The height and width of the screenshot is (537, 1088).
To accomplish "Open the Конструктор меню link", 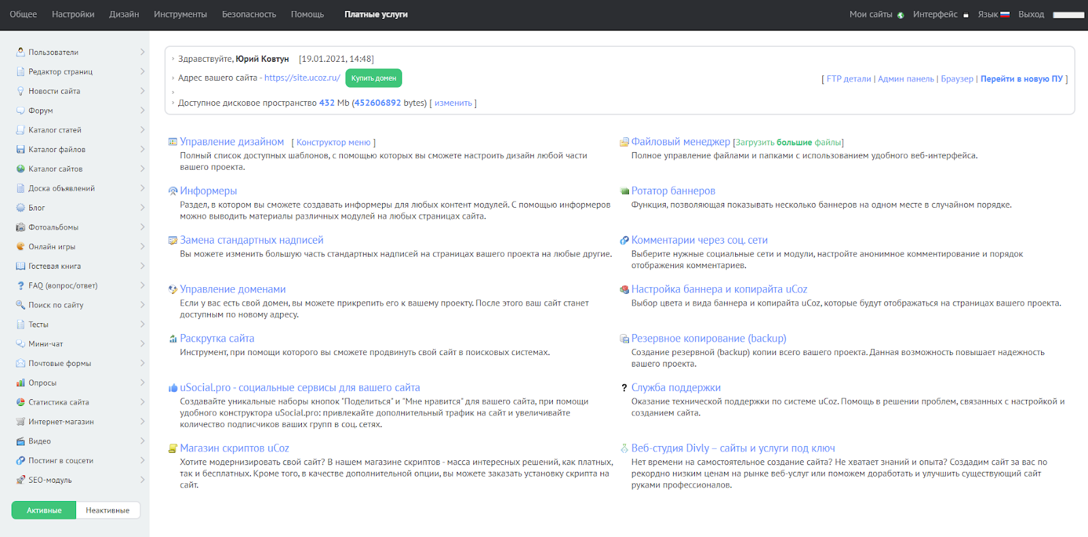I will coord(333,143).
